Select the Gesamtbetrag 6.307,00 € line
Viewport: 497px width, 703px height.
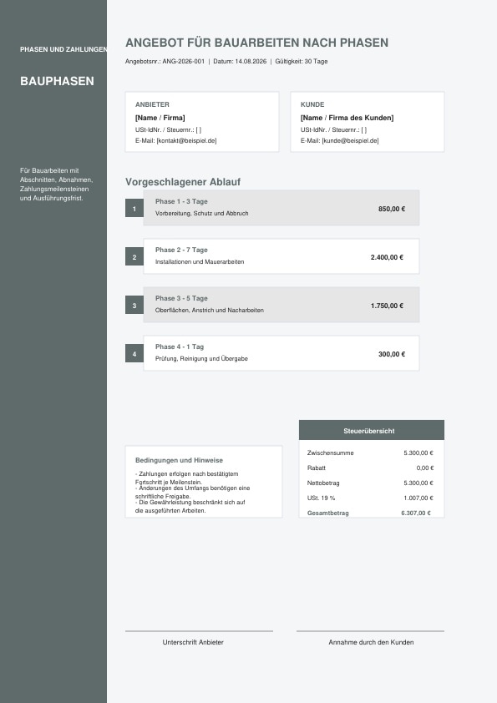pos(372,513)
